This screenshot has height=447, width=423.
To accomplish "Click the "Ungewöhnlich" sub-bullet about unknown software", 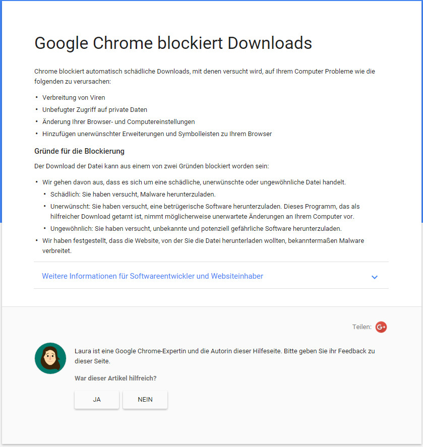I will tap(196, 228).
